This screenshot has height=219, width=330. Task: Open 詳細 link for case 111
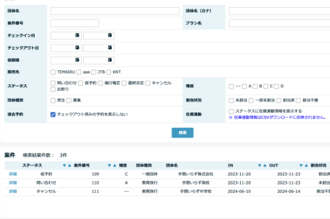click(13, 191)
